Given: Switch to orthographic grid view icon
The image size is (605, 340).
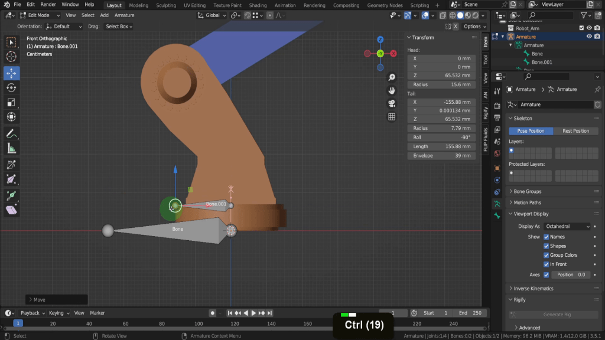Looking at the screenshot, I should 391,117.
